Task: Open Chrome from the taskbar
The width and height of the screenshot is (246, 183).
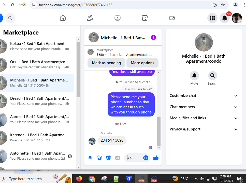Action: pyautogui.click(x=92, y=179)
